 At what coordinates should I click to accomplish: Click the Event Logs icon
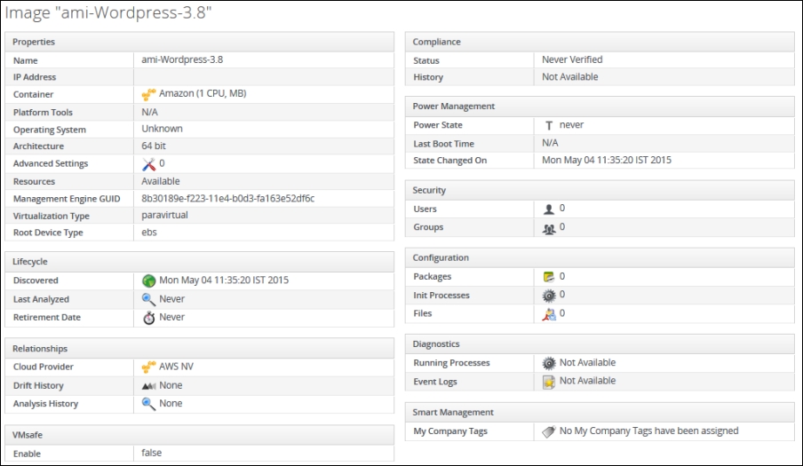pyautogui.click(x=548, y=382)
